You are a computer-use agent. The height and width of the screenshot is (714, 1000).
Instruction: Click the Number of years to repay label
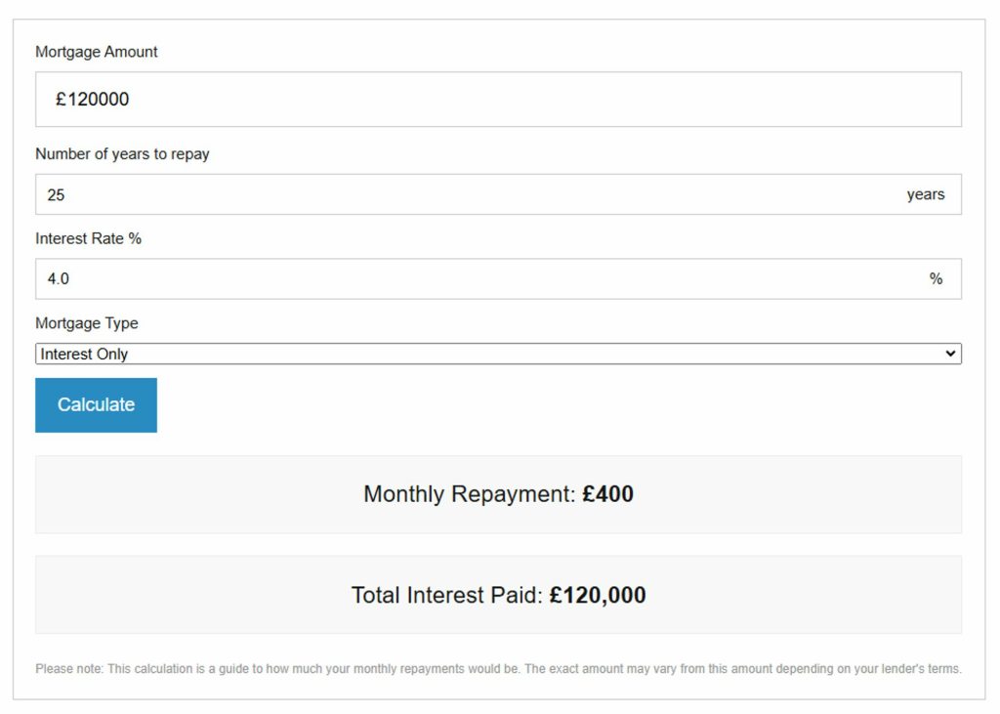pos(122,153)
